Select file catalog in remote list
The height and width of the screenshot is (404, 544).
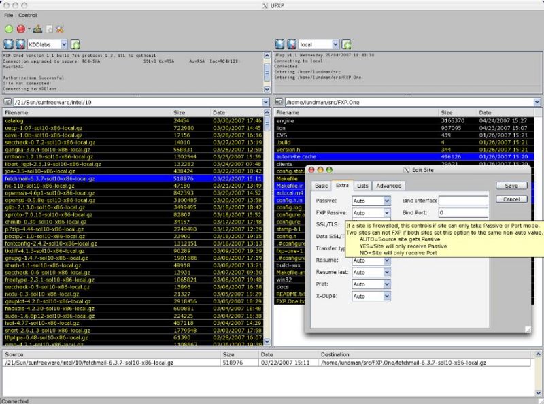point(133,121)
